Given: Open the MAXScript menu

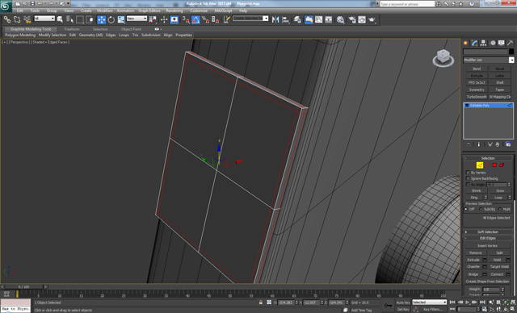Looking at the screenshot, I should pos(223,10).
